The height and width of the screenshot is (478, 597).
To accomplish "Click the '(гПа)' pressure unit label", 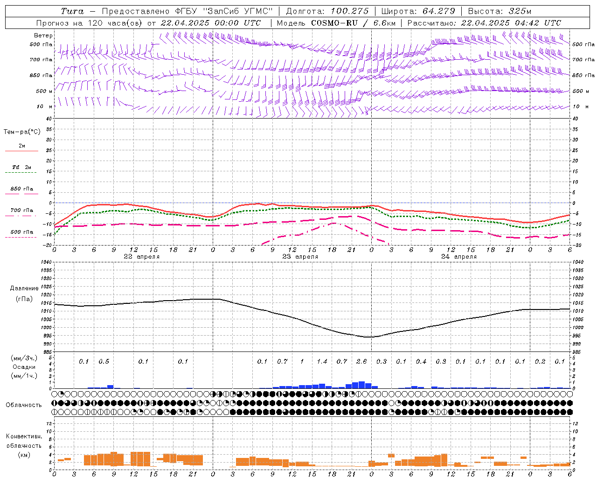I will pos(24,299).
